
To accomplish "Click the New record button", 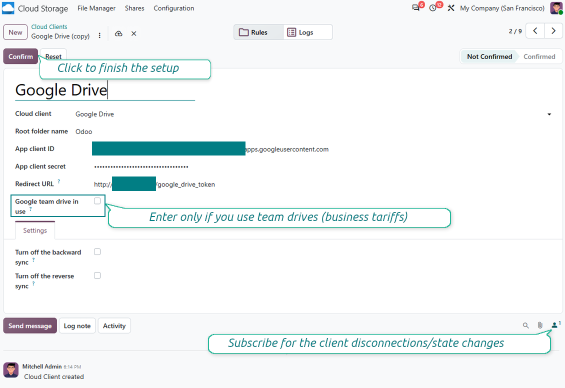I will pos(15,32).
